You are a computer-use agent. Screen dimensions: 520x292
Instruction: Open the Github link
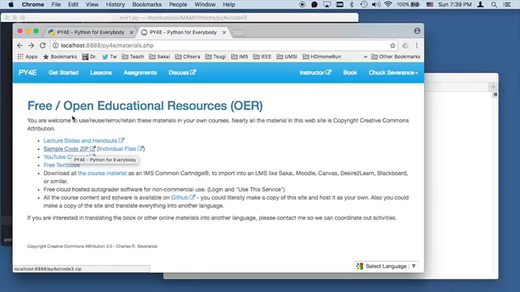point(183,197)
